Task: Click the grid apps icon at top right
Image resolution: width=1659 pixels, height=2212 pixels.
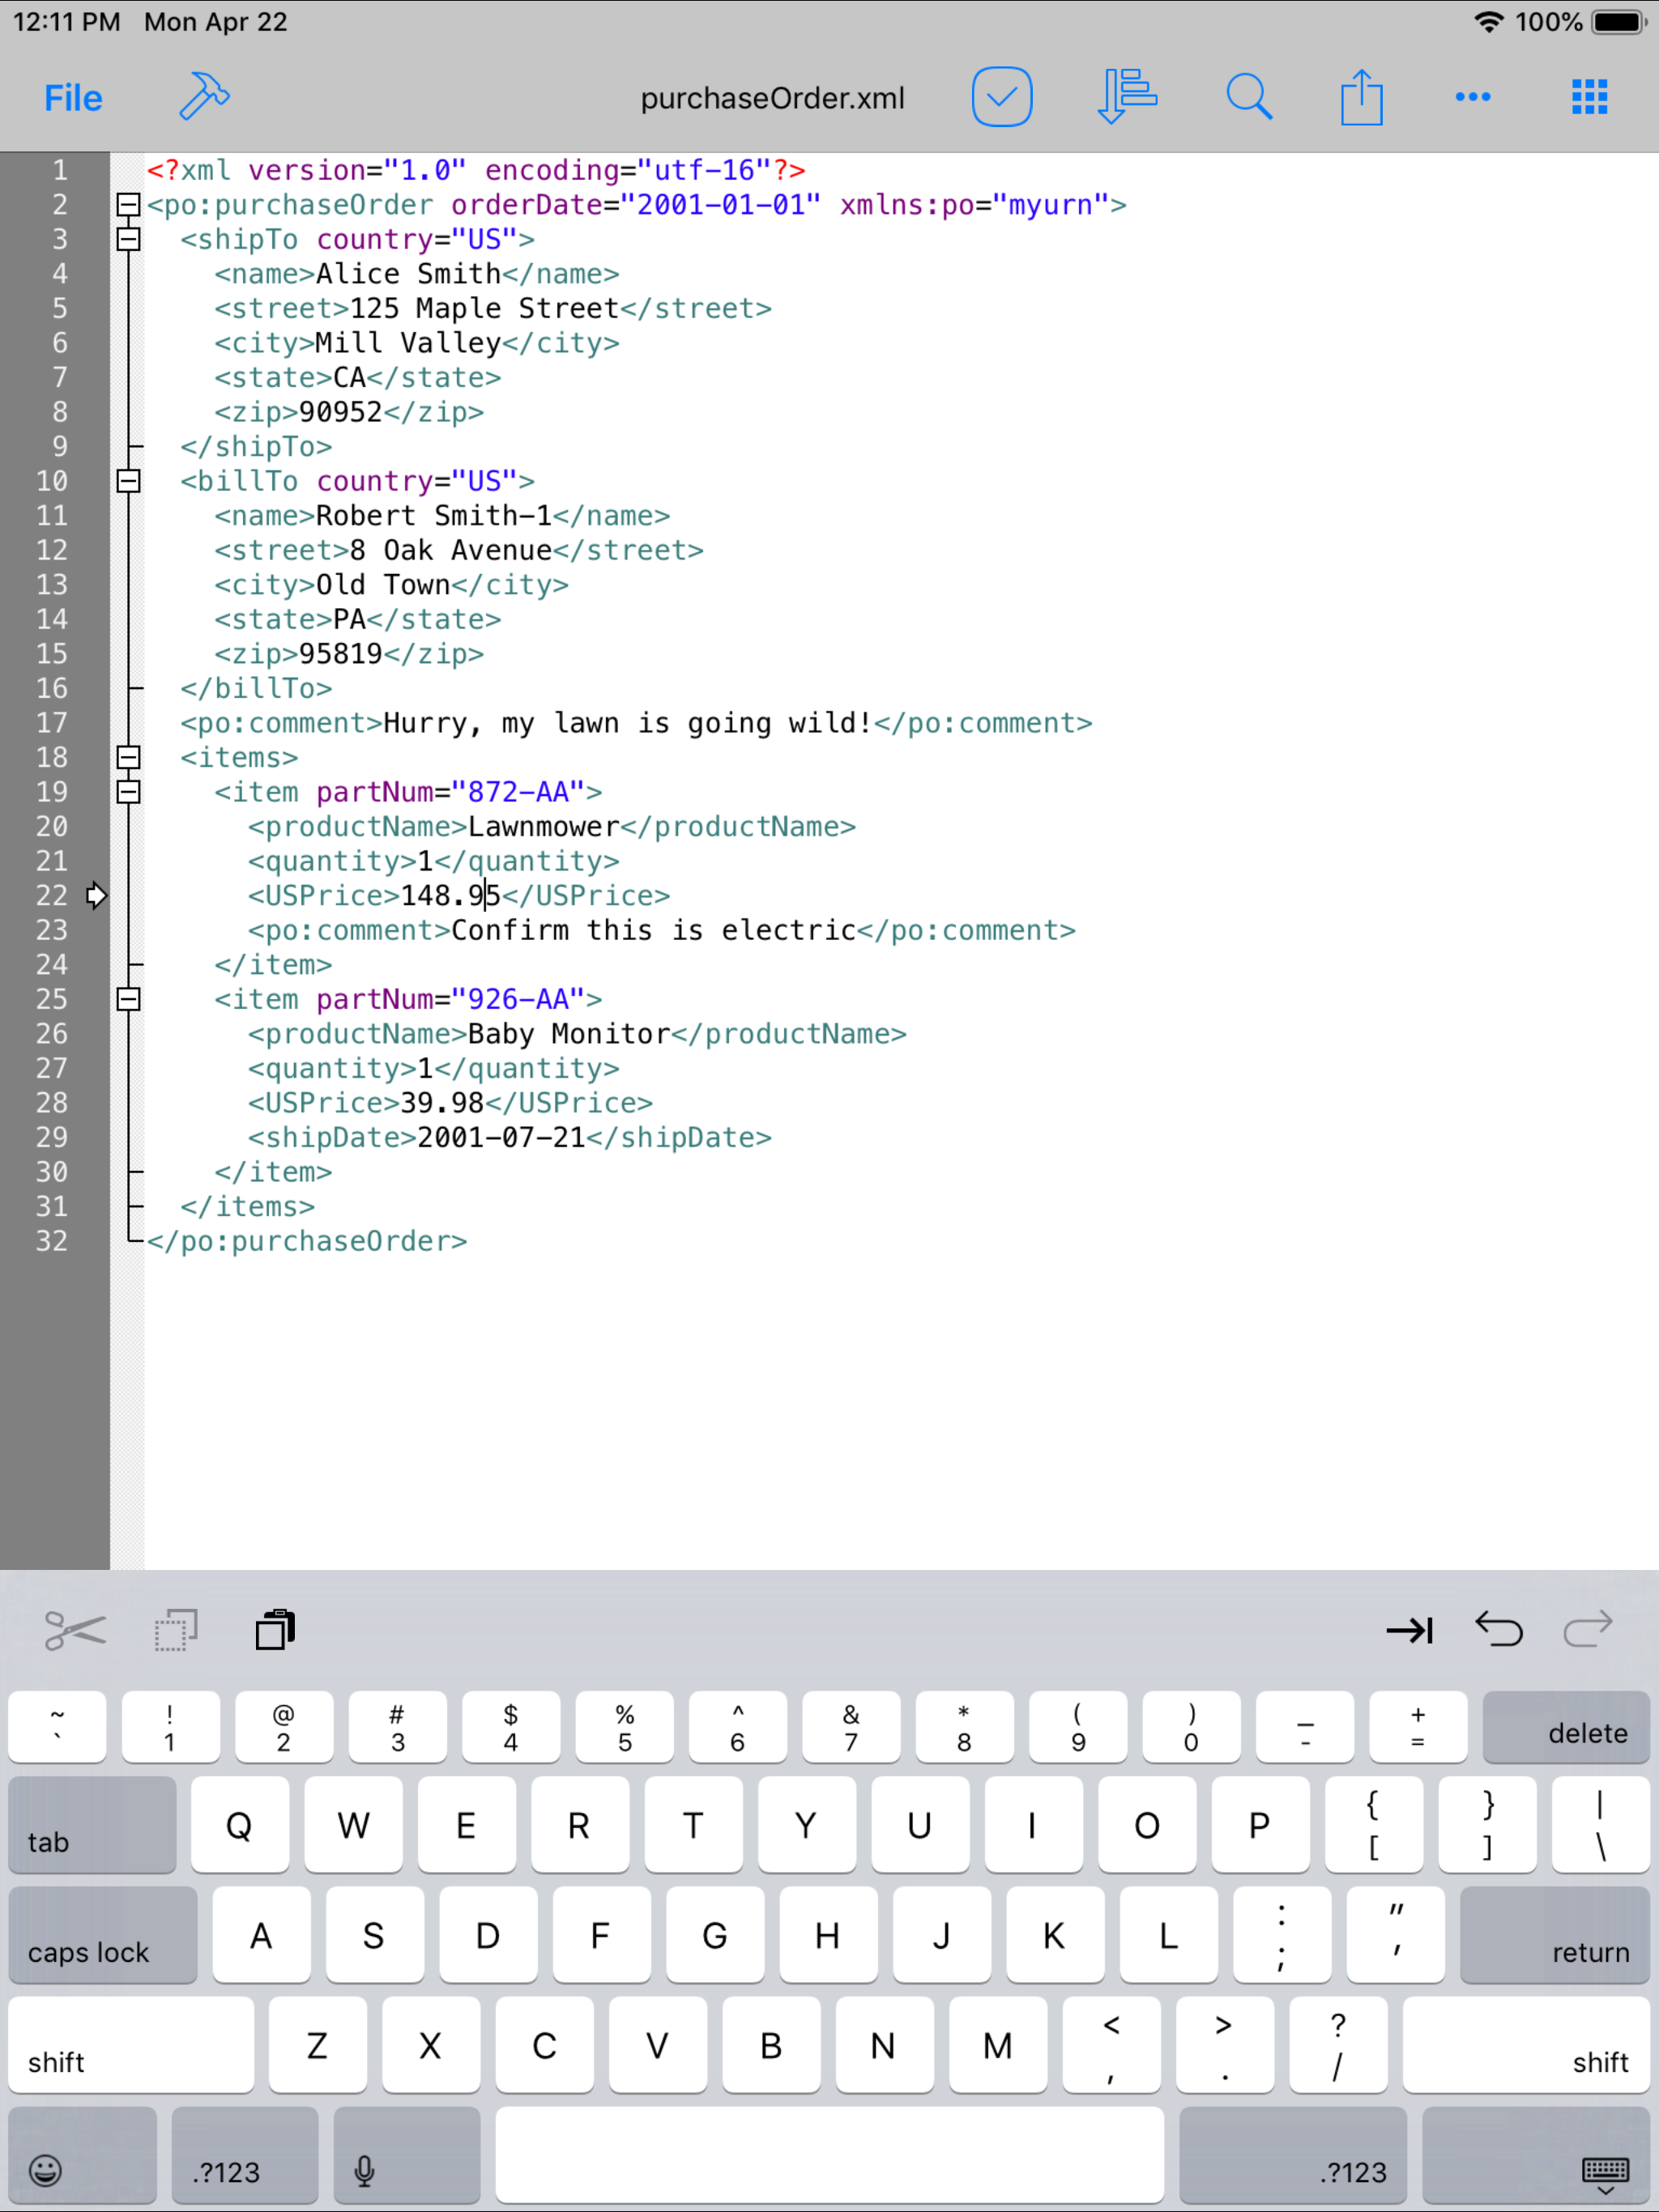Action: tap(1588, 97)
